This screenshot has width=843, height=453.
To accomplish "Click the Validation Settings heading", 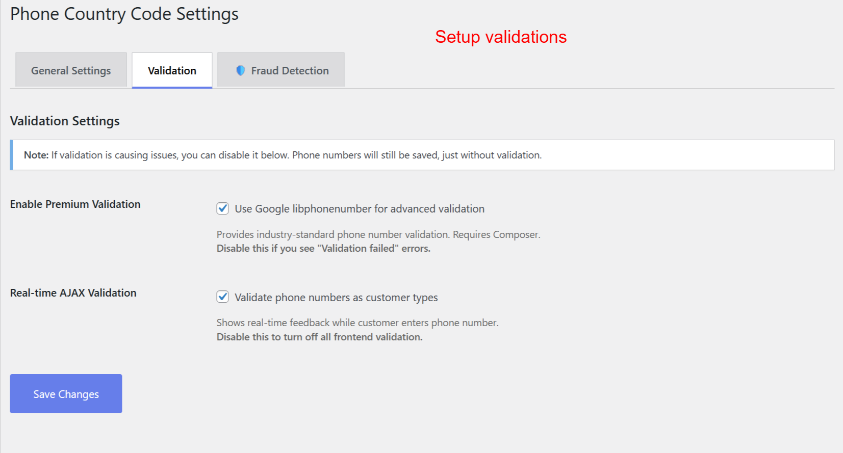I will (64, 121).
